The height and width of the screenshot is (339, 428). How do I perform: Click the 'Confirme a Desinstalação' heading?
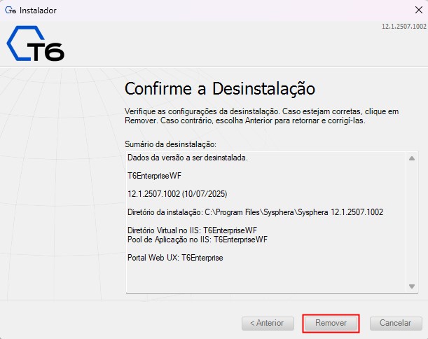[x=220, y=89]
